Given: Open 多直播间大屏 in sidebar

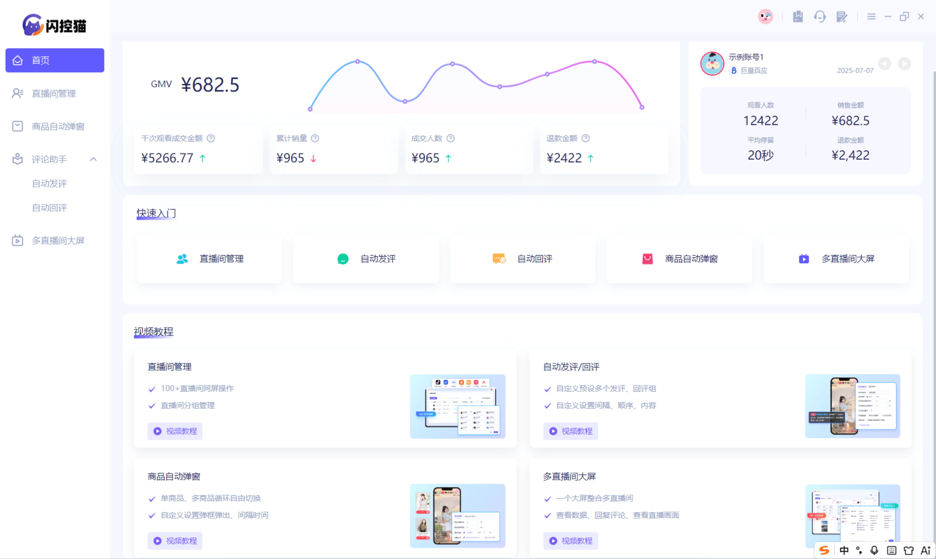Looking at the screenshot, I should pos(54,240).
